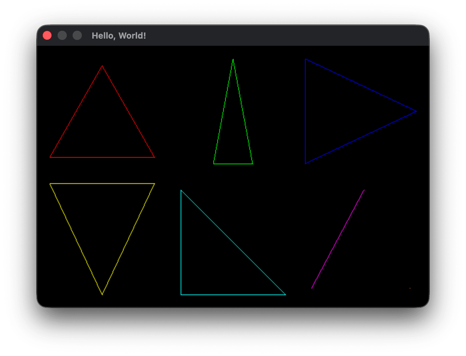
Task: Click the gray zoom button
Action: (x=77, y=35)
